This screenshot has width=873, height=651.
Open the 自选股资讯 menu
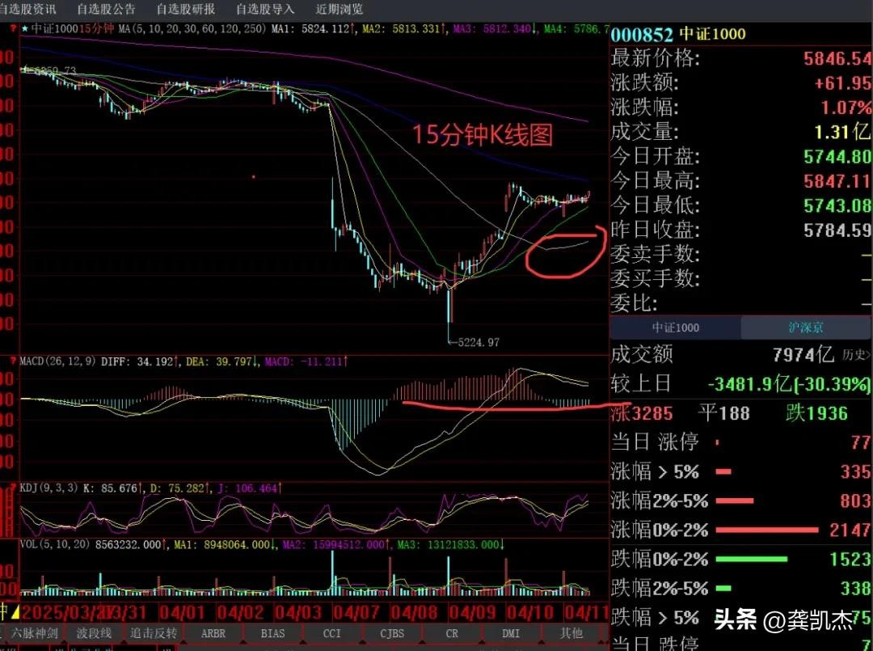click(28, 9)
